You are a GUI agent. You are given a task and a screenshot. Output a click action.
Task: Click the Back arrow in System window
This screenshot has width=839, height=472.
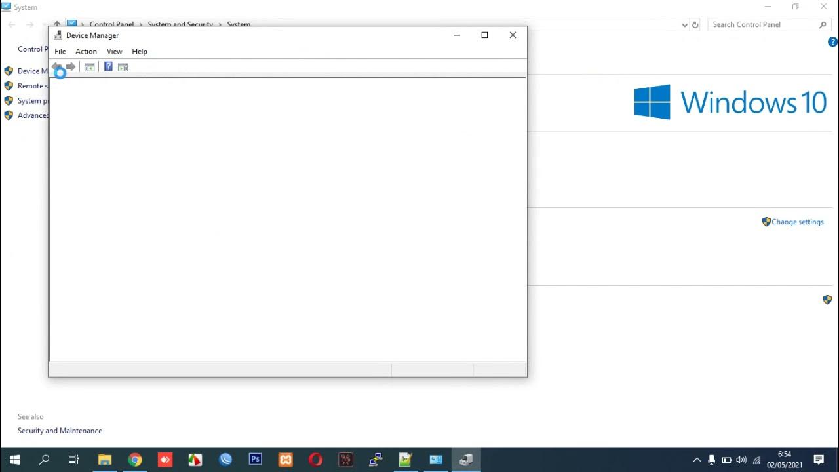(12, 24)
